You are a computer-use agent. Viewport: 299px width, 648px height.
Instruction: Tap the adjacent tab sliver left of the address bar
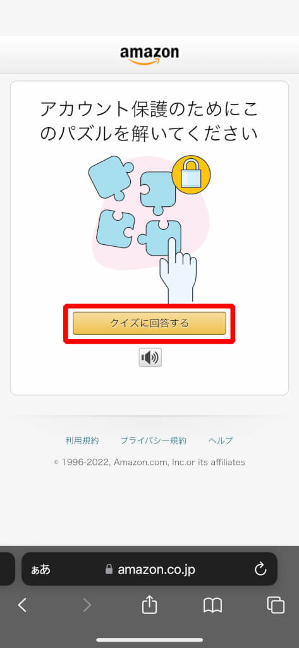8,569
